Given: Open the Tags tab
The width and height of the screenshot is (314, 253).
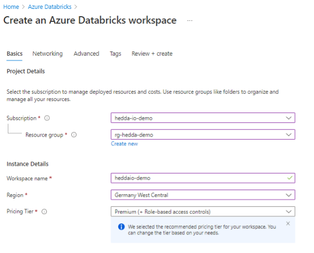Looking at the screenshot, I should point(115,54).
